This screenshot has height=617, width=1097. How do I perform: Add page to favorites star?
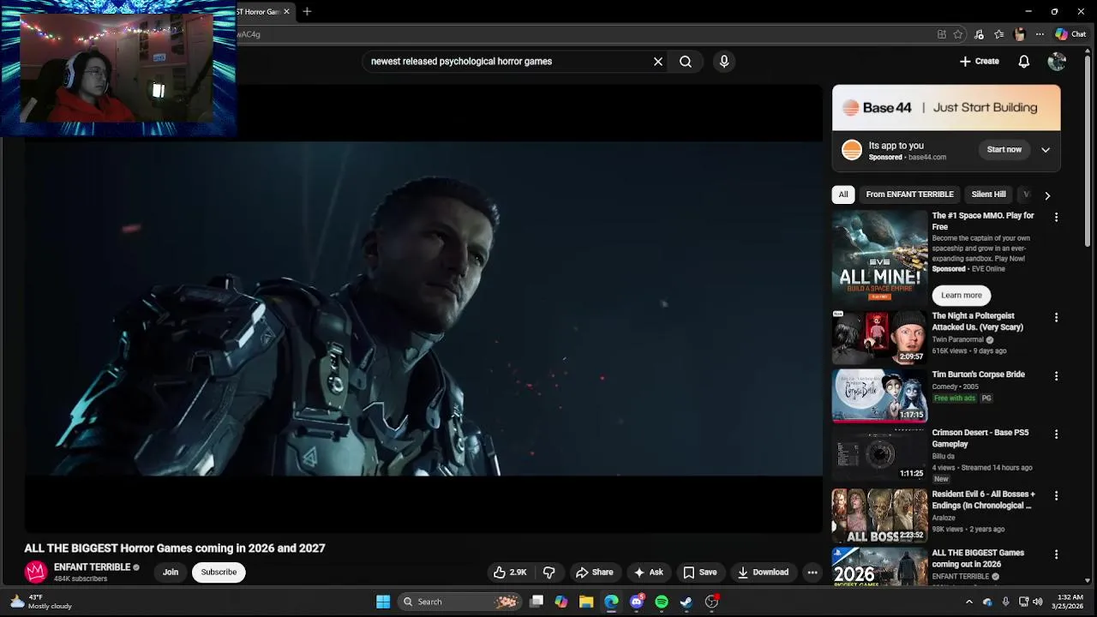(x=958, y=34)
